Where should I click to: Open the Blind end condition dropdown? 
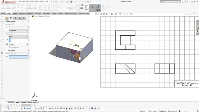(19, 36)
